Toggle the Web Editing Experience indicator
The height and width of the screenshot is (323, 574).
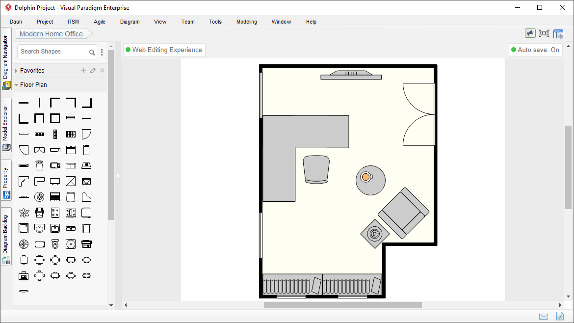164,50
